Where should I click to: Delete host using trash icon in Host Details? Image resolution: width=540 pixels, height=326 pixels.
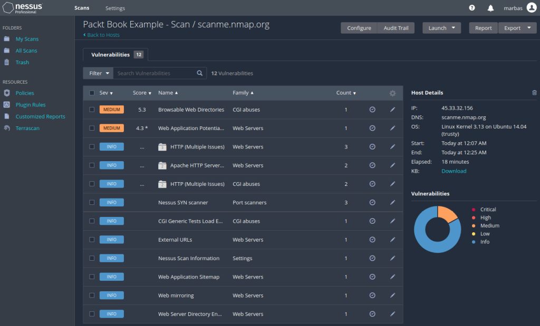[x=534, y=93]
